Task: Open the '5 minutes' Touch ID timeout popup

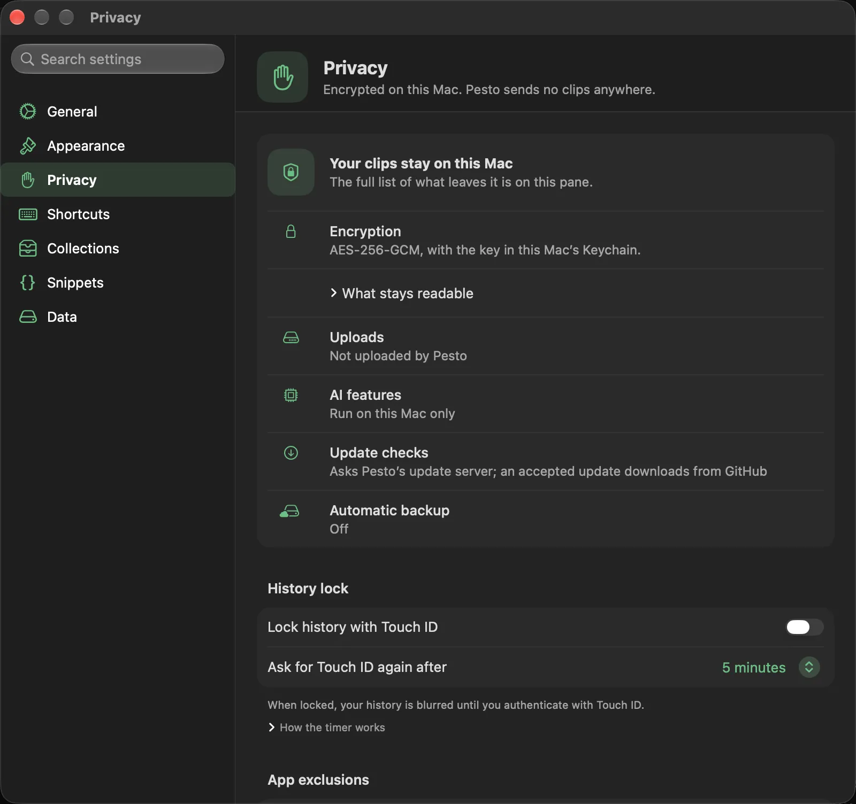Action: tap(770, 667)
